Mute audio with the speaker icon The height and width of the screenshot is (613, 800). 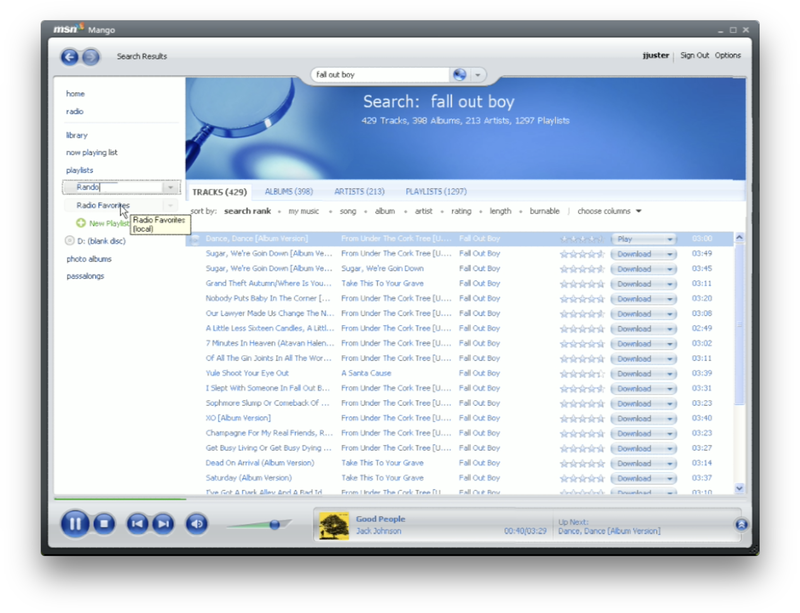[197, 524]
